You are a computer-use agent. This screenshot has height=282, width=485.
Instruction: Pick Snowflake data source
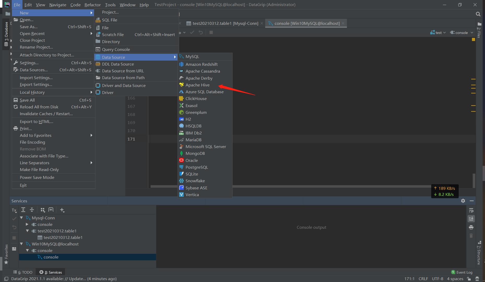[205, 181]
